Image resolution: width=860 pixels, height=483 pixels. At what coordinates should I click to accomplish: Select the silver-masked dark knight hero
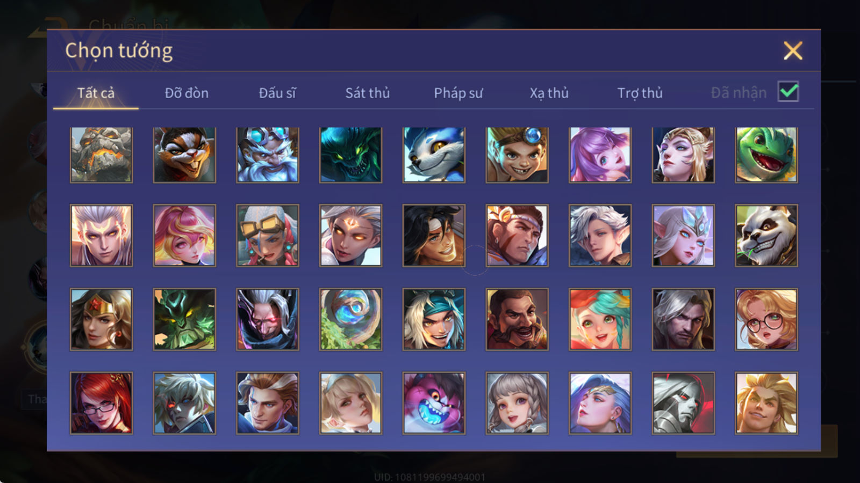[x=683, y=403]
